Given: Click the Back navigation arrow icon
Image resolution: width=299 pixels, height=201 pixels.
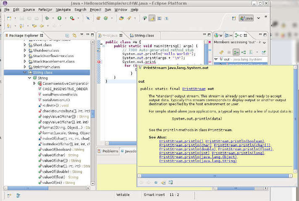Looking at the screenshot, I should [42, 26].
